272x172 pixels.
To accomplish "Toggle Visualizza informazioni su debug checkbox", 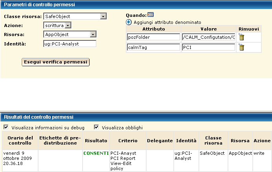I will [x=6, y=127].
